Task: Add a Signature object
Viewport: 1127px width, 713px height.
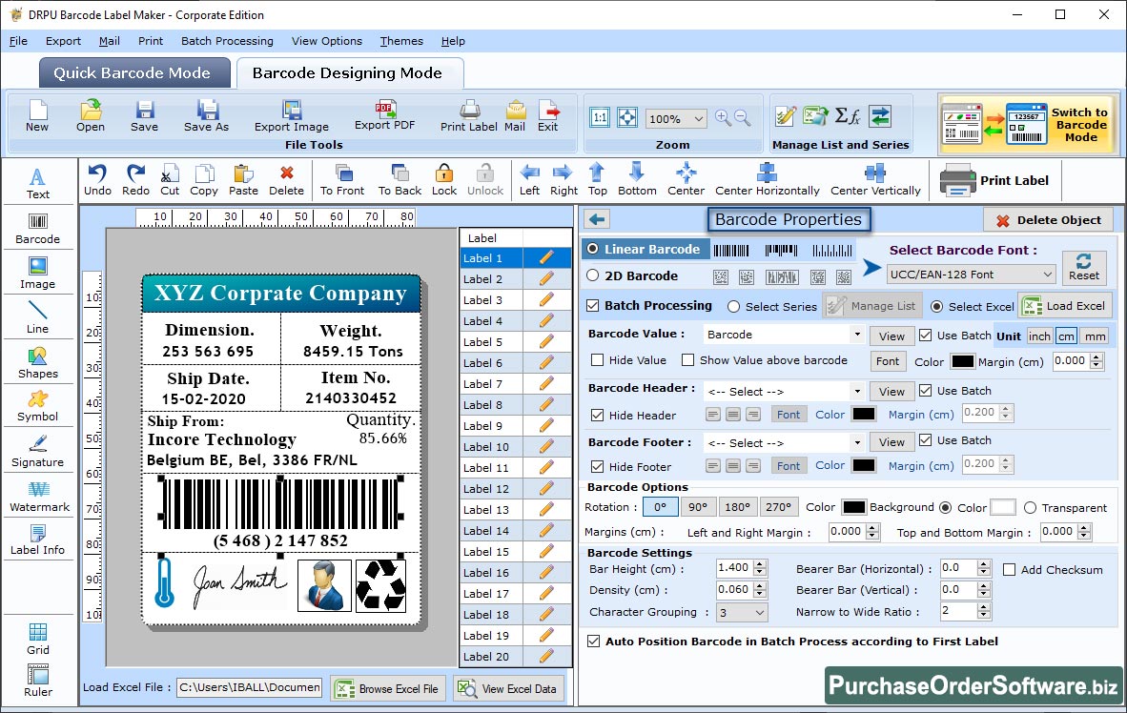Action: pyautogui.click(x=37, y=452)
